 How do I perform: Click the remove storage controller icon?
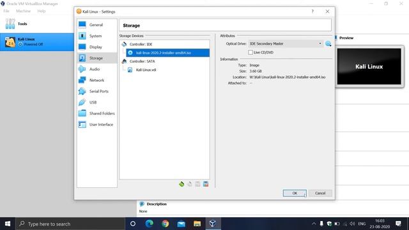[190, 184]
